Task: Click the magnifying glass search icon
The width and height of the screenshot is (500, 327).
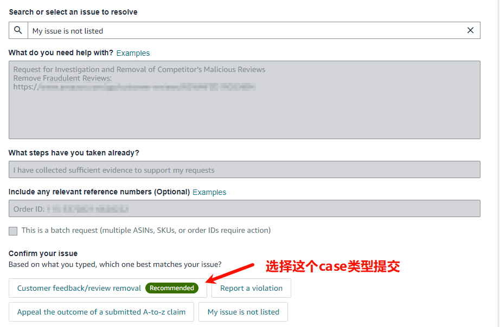Action: 18,30
